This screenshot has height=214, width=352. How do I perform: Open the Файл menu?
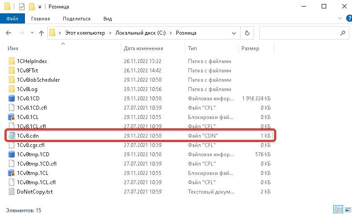click(x=12, y=19)
